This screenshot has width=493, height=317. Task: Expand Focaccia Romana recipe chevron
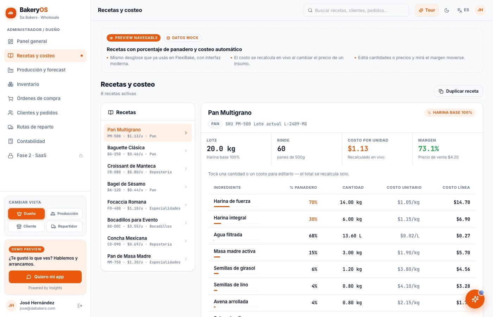[x=186, y=205]
